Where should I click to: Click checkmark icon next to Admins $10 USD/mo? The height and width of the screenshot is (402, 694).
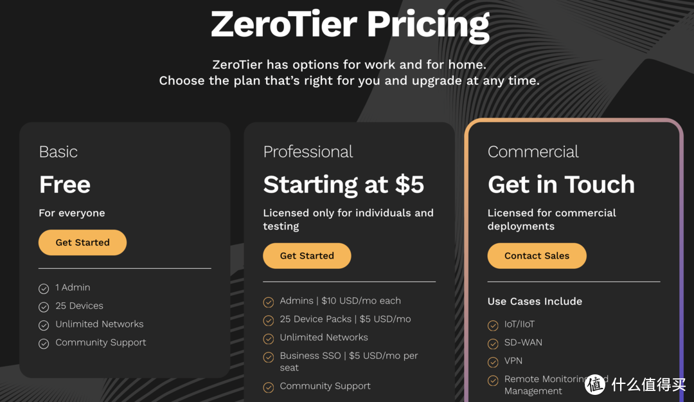coord(269,302)
